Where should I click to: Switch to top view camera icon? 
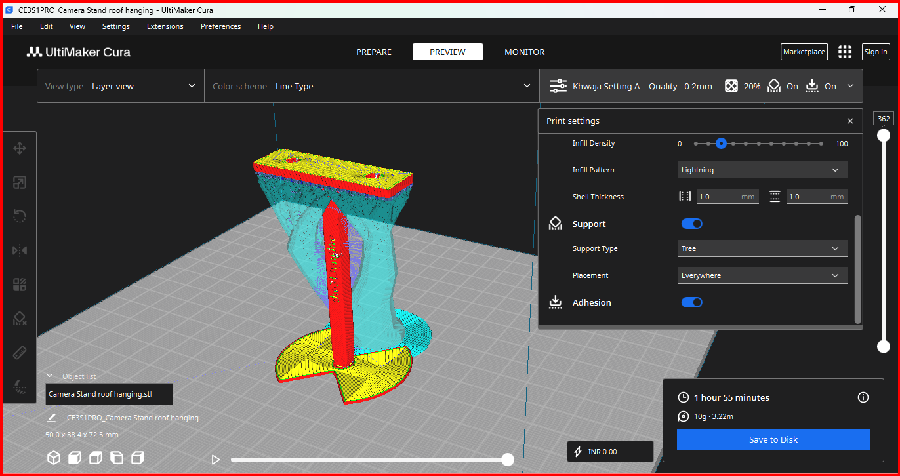[x=96, y=458]
